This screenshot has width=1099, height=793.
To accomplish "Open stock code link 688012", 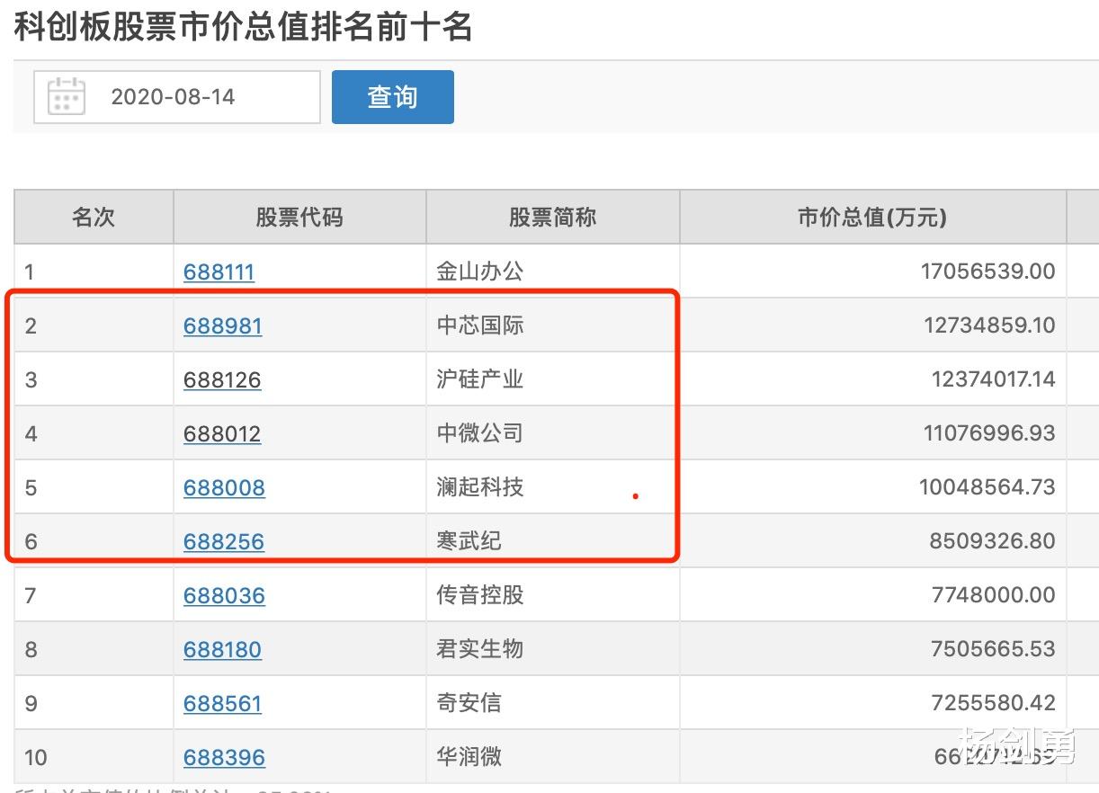I will [x=222, y=433].
